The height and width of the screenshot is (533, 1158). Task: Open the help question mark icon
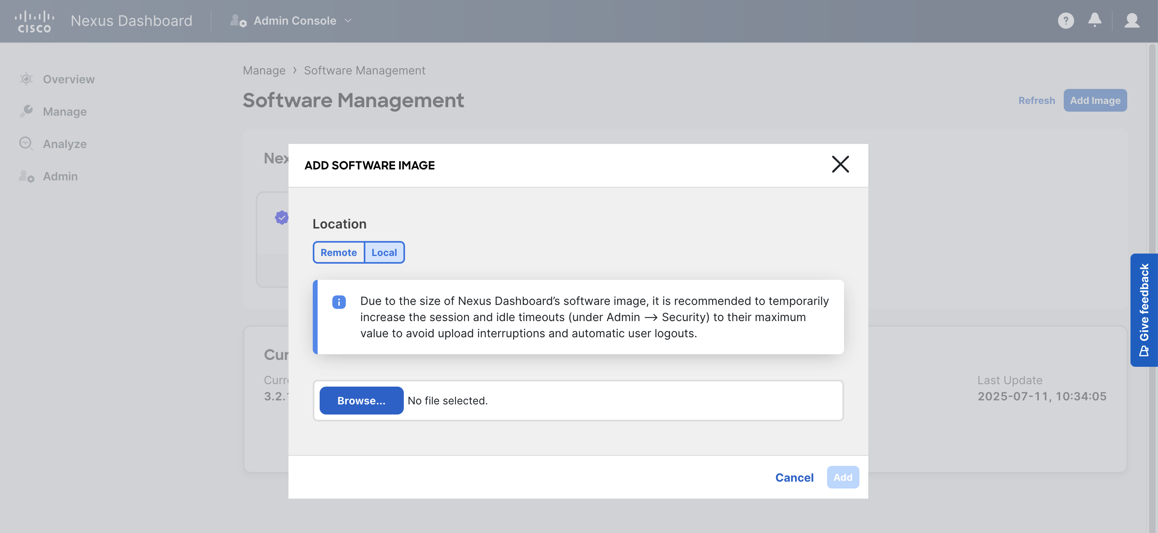pos(1065,21)
